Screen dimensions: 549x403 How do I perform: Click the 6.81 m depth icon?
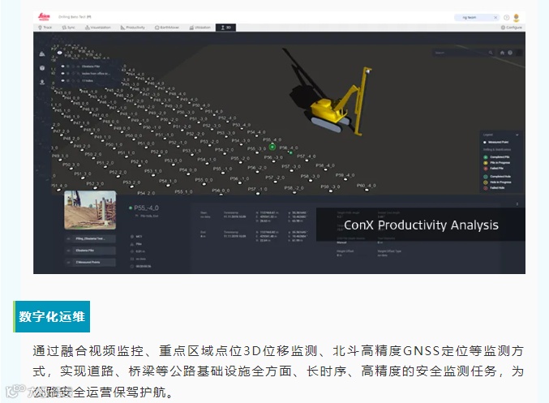[x=132, y=251]
